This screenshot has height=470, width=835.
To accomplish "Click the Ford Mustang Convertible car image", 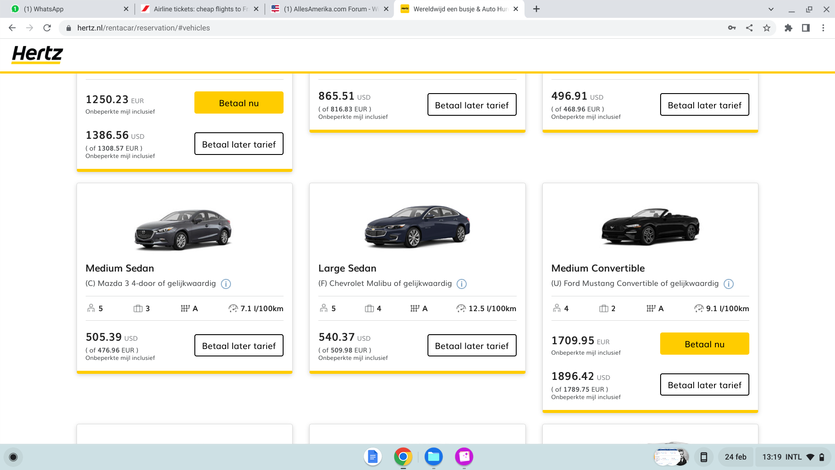I will click(650, 227).
